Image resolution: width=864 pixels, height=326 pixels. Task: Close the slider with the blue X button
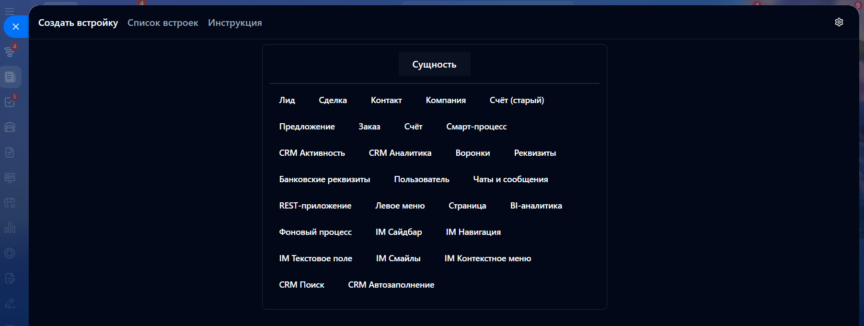16,27
